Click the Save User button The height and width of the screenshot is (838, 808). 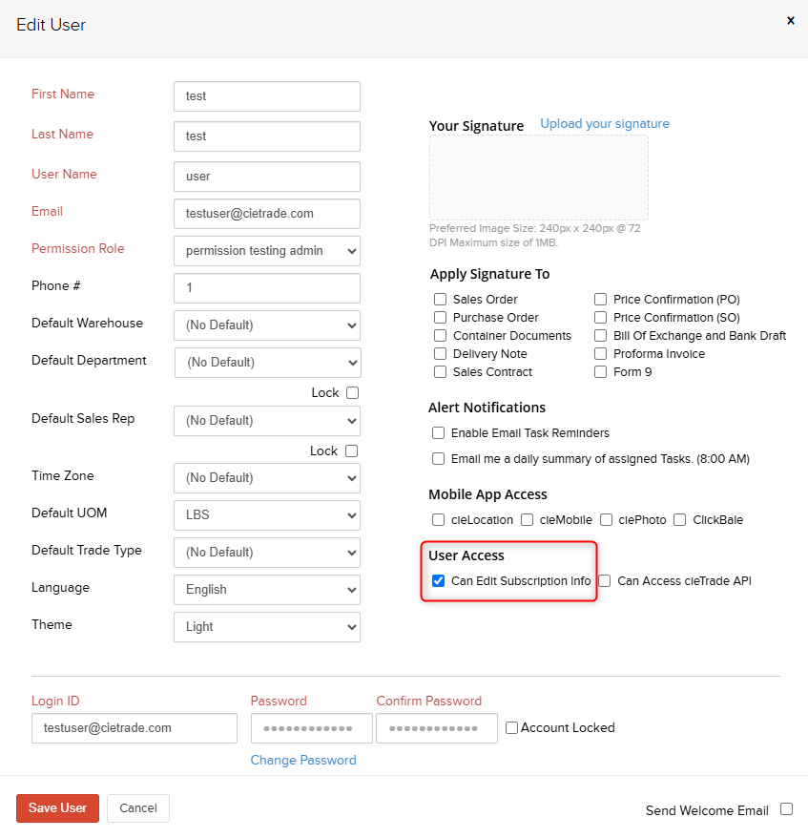57,808
